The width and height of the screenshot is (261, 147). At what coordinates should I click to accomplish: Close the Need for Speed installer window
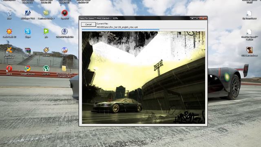(x=203, y=18)
